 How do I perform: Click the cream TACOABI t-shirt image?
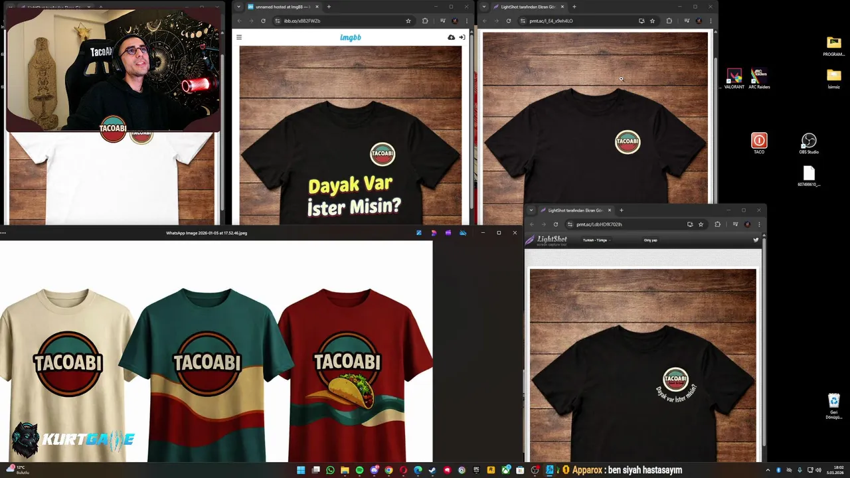pos(66,375)
